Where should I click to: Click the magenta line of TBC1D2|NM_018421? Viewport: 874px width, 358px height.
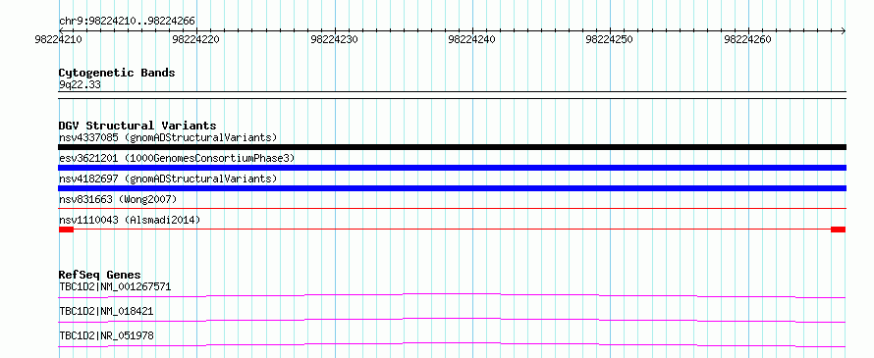point(452,320)
